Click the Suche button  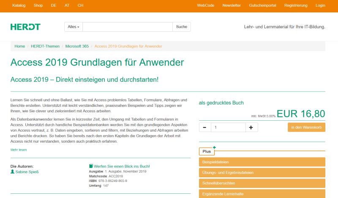tap(182, 27)
